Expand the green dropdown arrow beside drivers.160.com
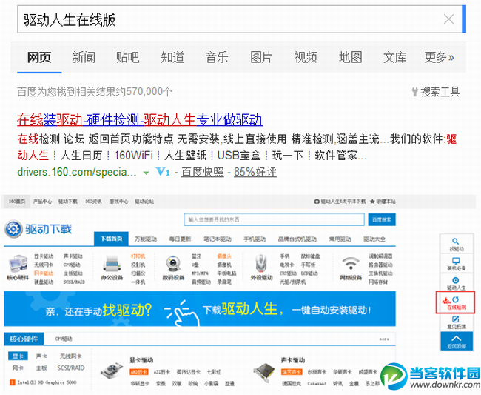Screen dimensions: 481x395 click(147, 173)
